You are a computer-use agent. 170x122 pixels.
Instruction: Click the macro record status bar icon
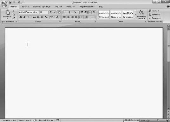pyautogui.click(x=58, y=120)
